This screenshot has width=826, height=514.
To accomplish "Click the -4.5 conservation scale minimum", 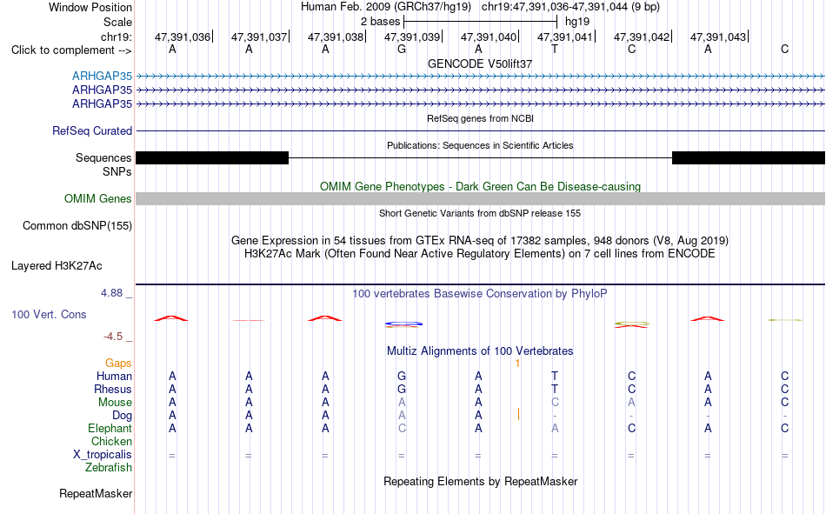I will [x=113, y=337].
